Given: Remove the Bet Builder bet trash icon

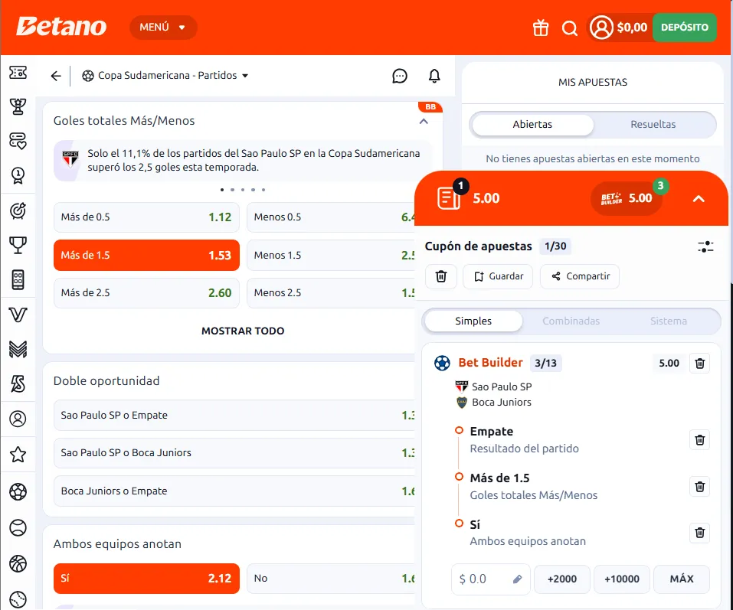Looking at the screenshot, I should (x=699, y=364).
